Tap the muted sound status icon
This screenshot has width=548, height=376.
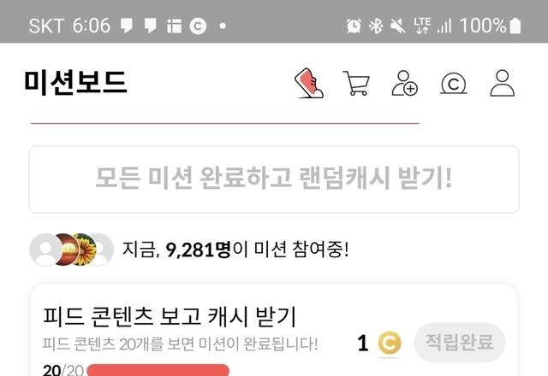[x=397, y=26]
